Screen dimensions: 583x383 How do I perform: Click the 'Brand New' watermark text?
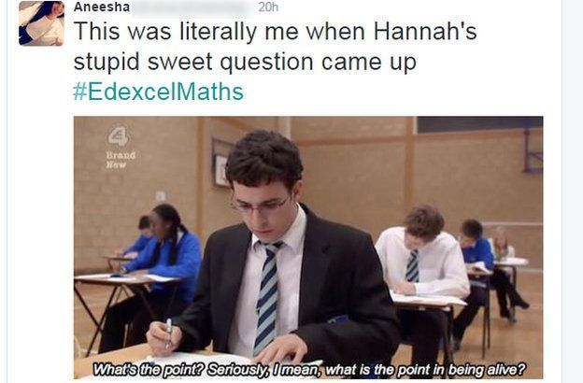[121, 160]
